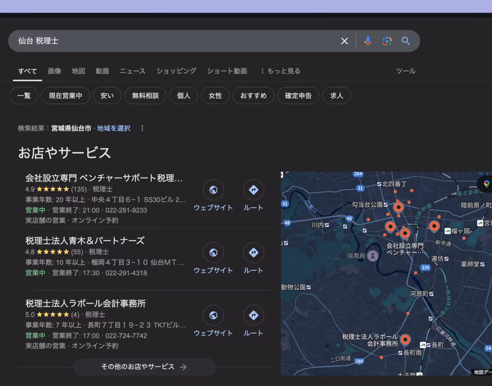This screenshot has width=492, height=386.
Task: Click その他のお店やサービス button
Action: pos(144,367)
